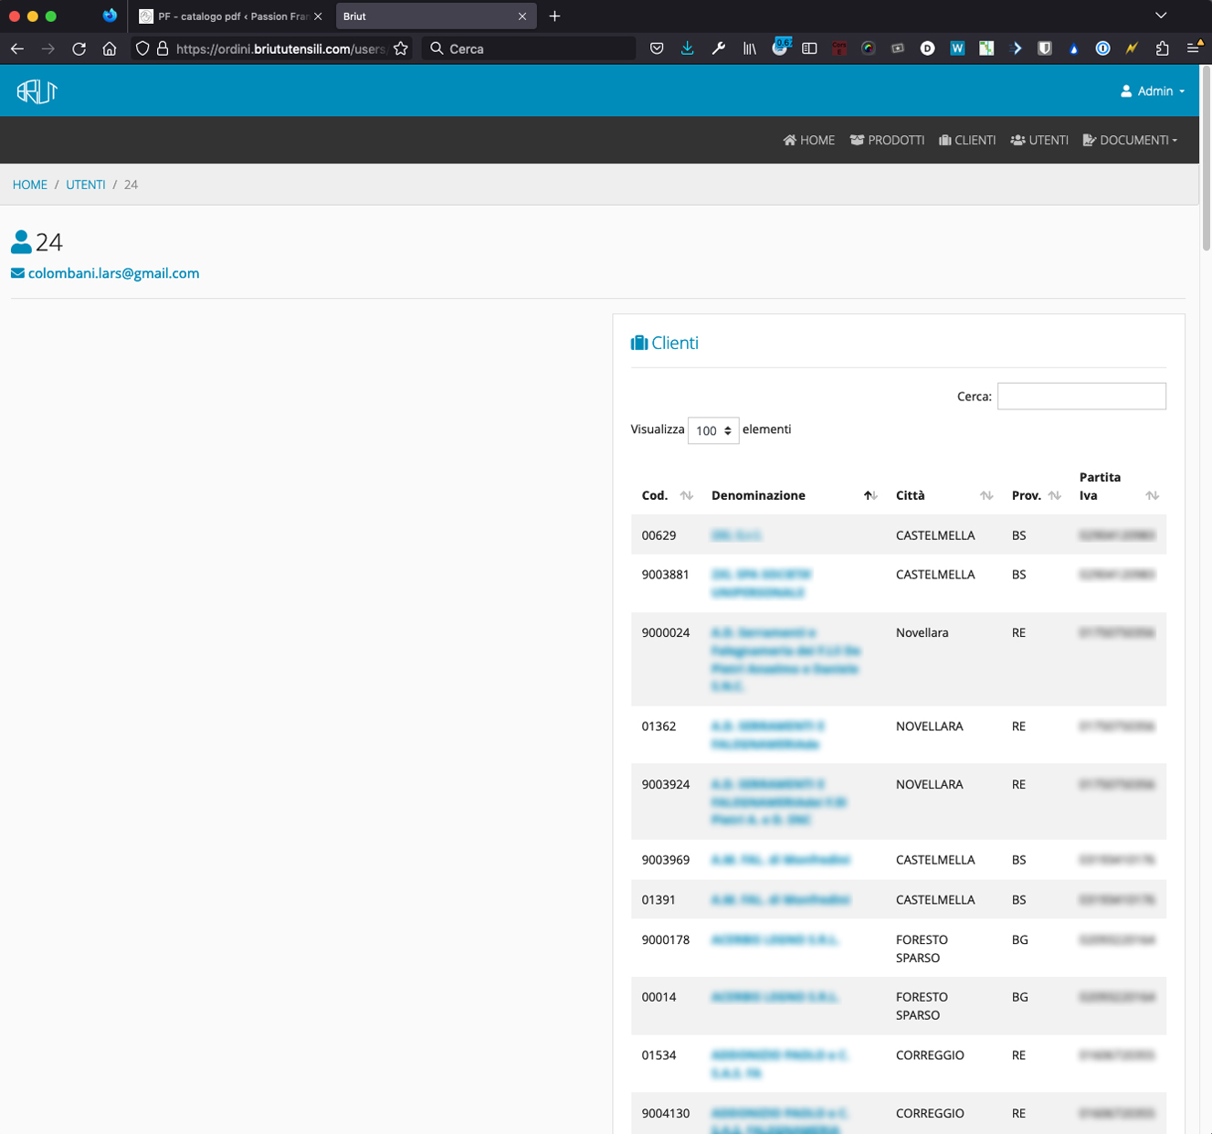Save page to Pocket
This screenshot has width=1212, height=1134.
point(657,48)
